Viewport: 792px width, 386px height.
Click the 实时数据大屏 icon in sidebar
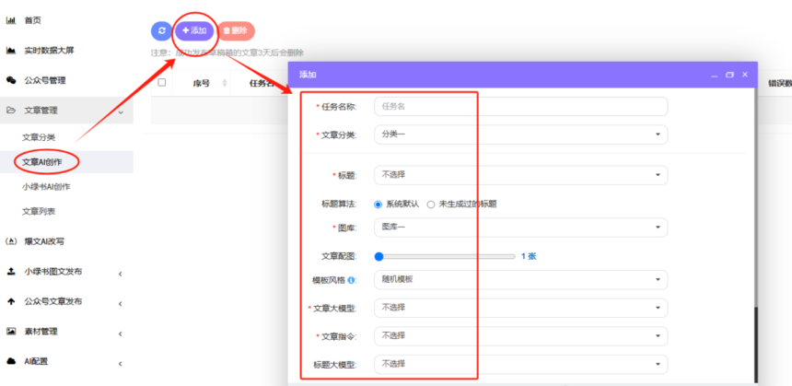(x=11, y=50)
